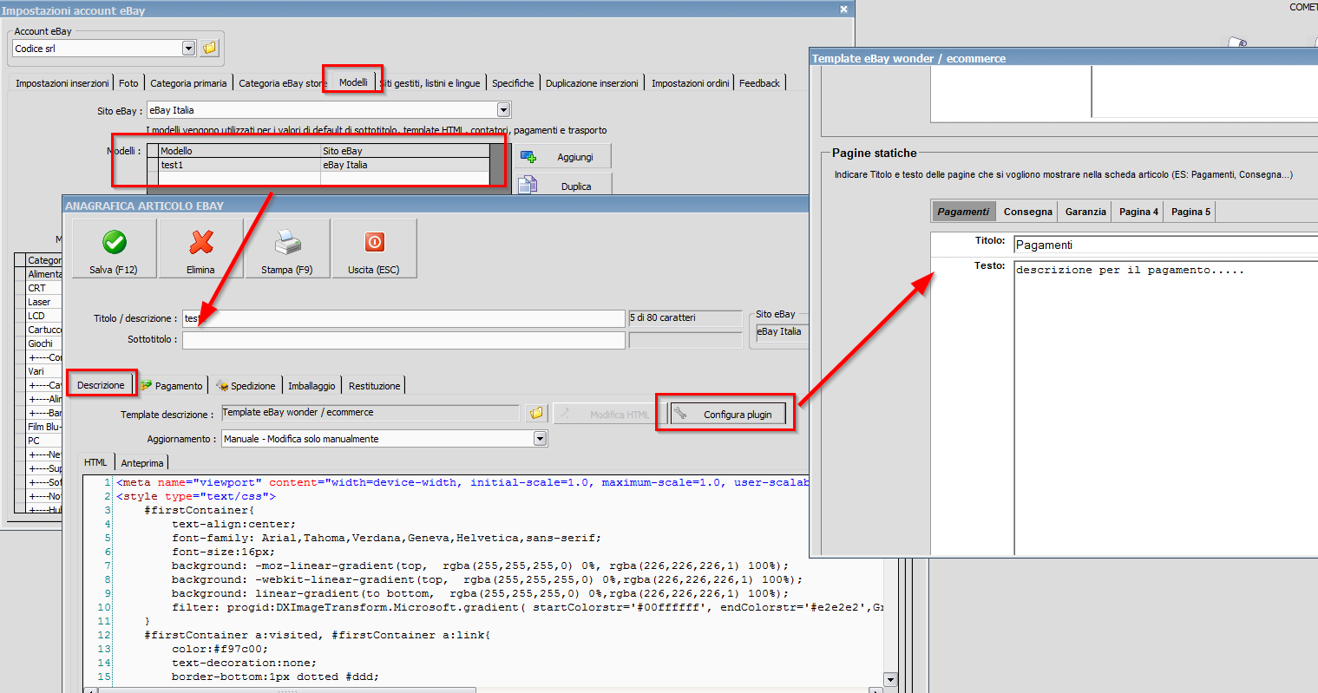This screenshot has width=1318, height=693.
Task: Click the green Salva (F12) checkmark icon
Action: 115,242
